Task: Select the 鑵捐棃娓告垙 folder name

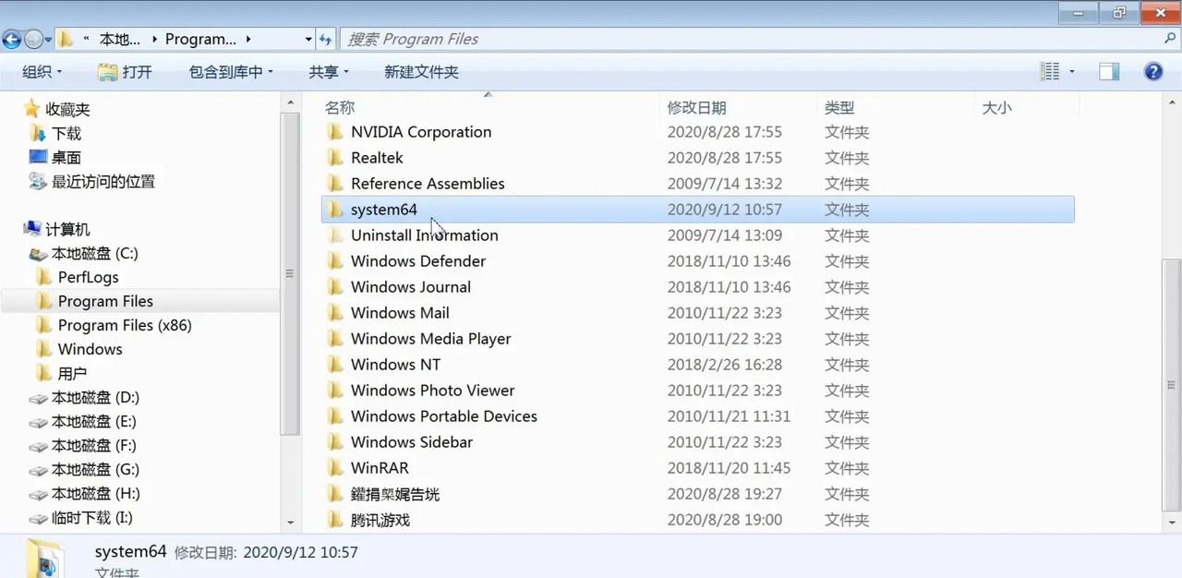Action: pyautogui.click(x=395, y=494)
